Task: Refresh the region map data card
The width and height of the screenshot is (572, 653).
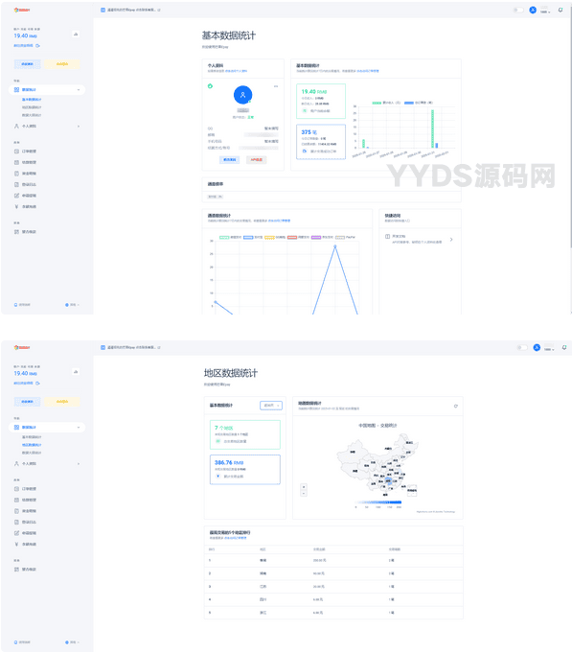Action: [455, 406]
